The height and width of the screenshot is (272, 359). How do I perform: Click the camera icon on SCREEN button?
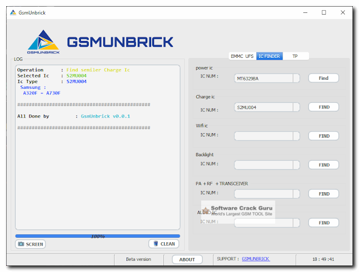21,244
